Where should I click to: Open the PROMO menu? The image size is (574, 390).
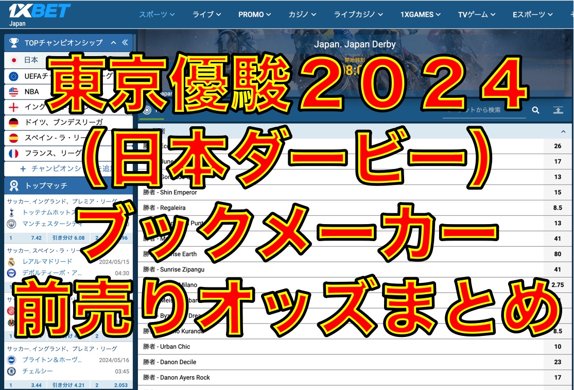tap(254, 14)
